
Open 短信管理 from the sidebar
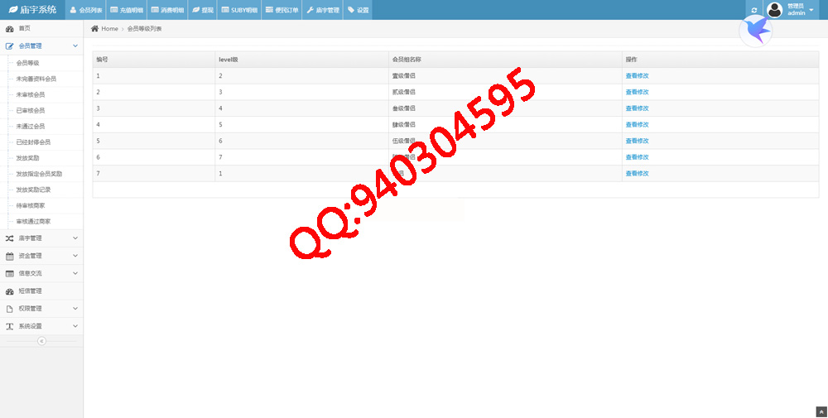click(30, 291)
